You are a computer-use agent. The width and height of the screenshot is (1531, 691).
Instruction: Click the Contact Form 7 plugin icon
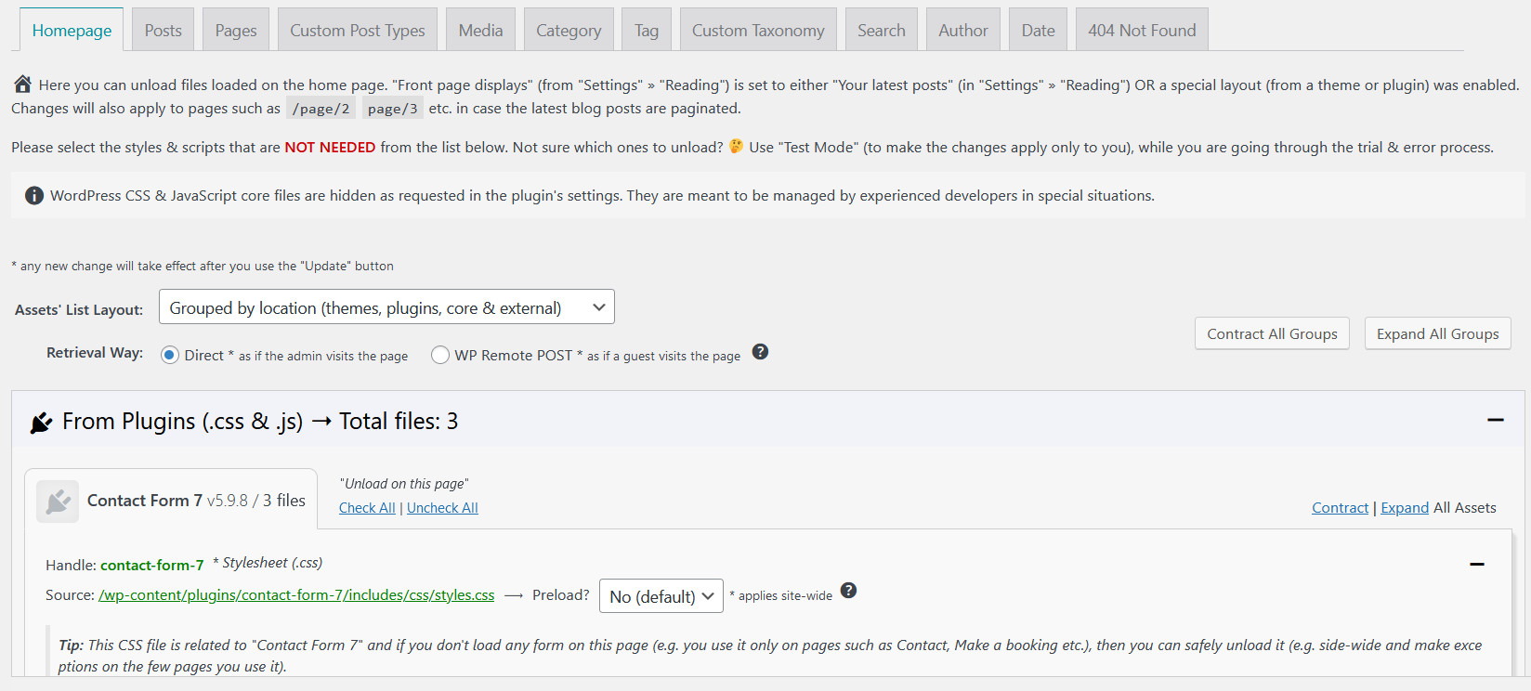[x=58, y=502]
